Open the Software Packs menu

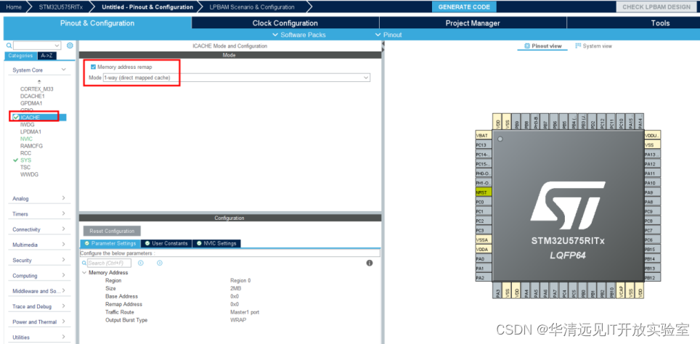click(298, 35)
